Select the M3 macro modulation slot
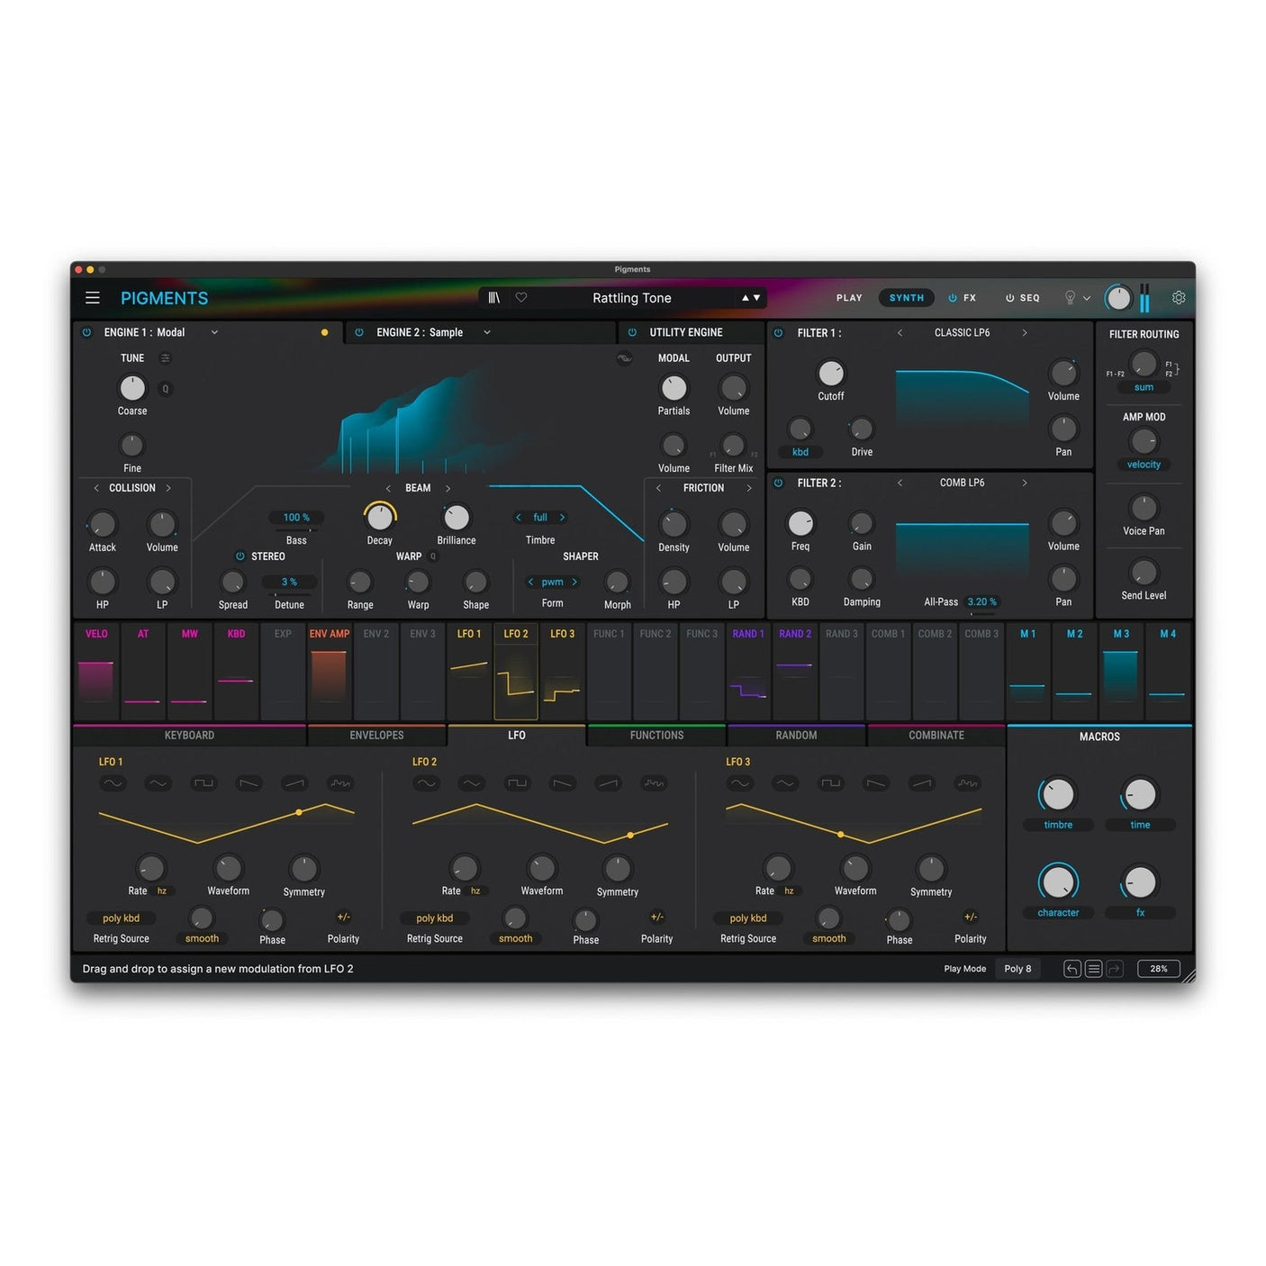Viewport: 1266px width, 1266px height. (x=1120, y=671)
